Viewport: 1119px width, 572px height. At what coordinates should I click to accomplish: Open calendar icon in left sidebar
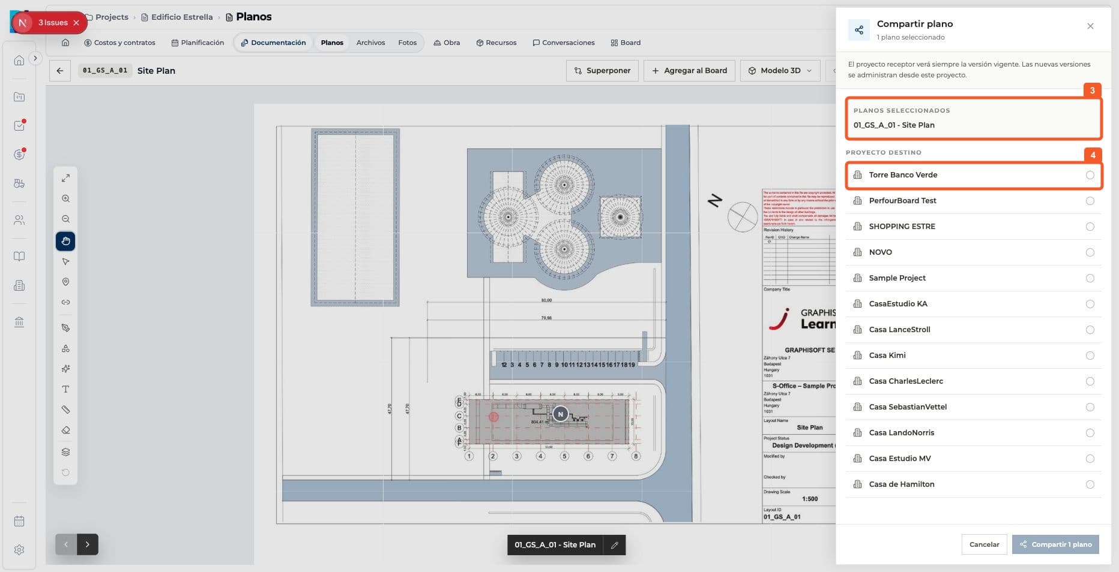pyautogui.click(x=19, y=521)
